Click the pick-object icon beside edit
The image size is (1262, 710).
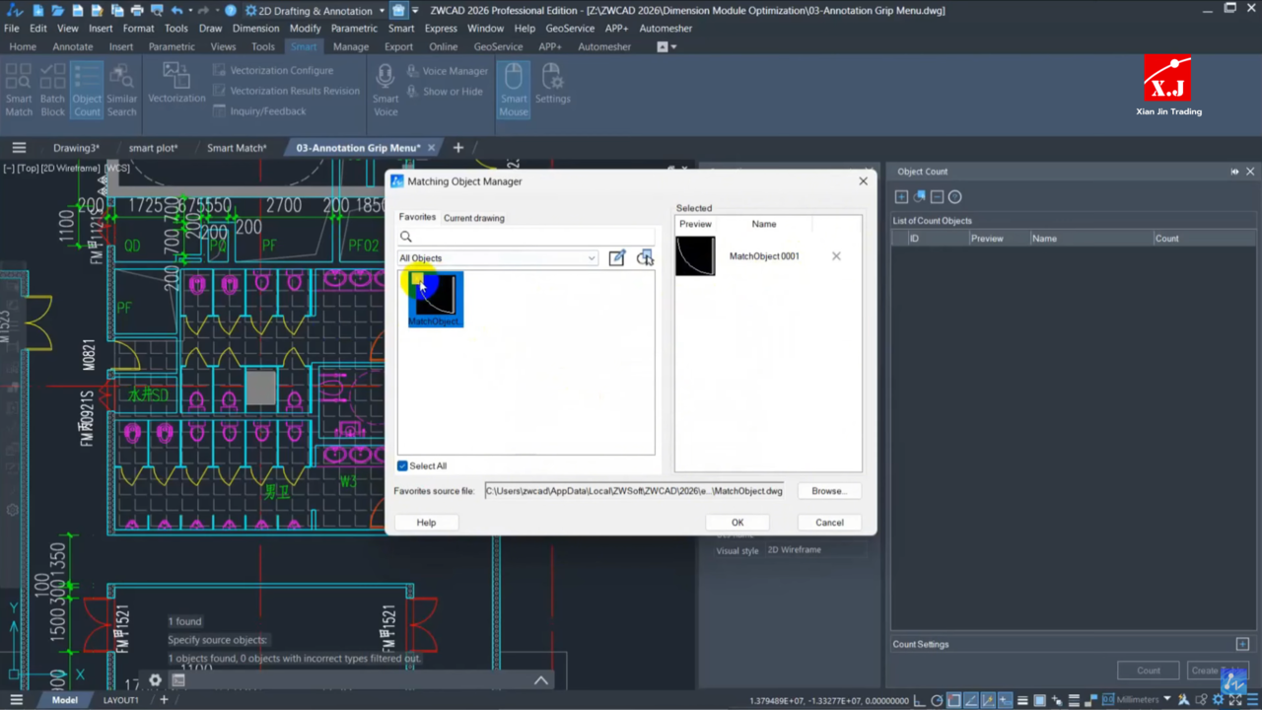click(x=645, y=258)
